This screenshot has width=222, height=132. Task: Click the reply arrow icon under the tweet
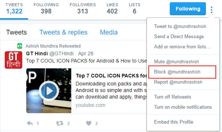click(x=30, y=123)
